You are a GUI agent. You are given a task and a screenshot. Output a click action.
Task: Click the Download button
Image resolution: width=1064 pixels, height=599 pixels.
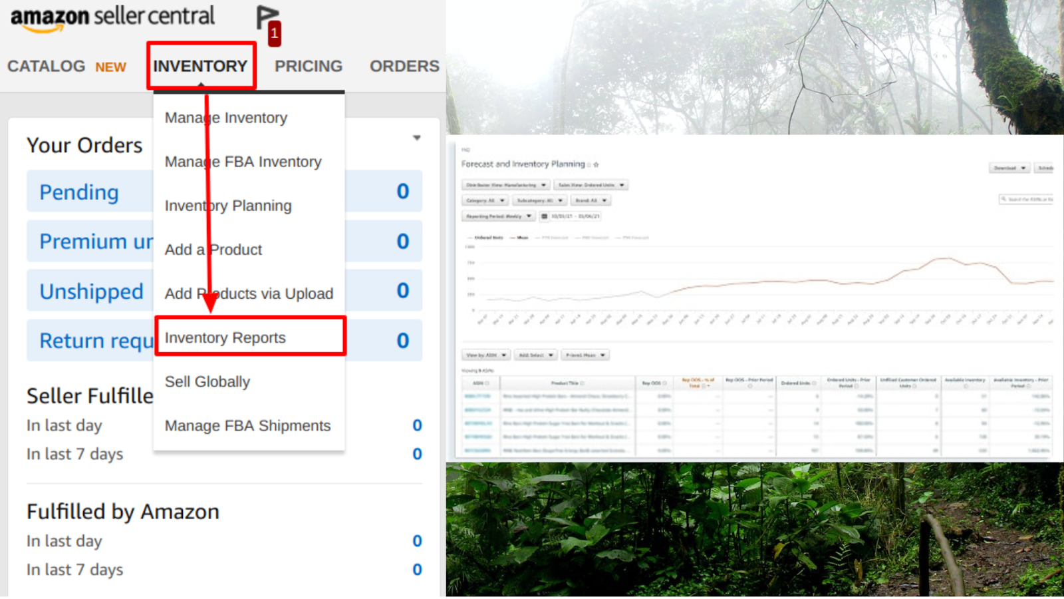coord(1010,168)
